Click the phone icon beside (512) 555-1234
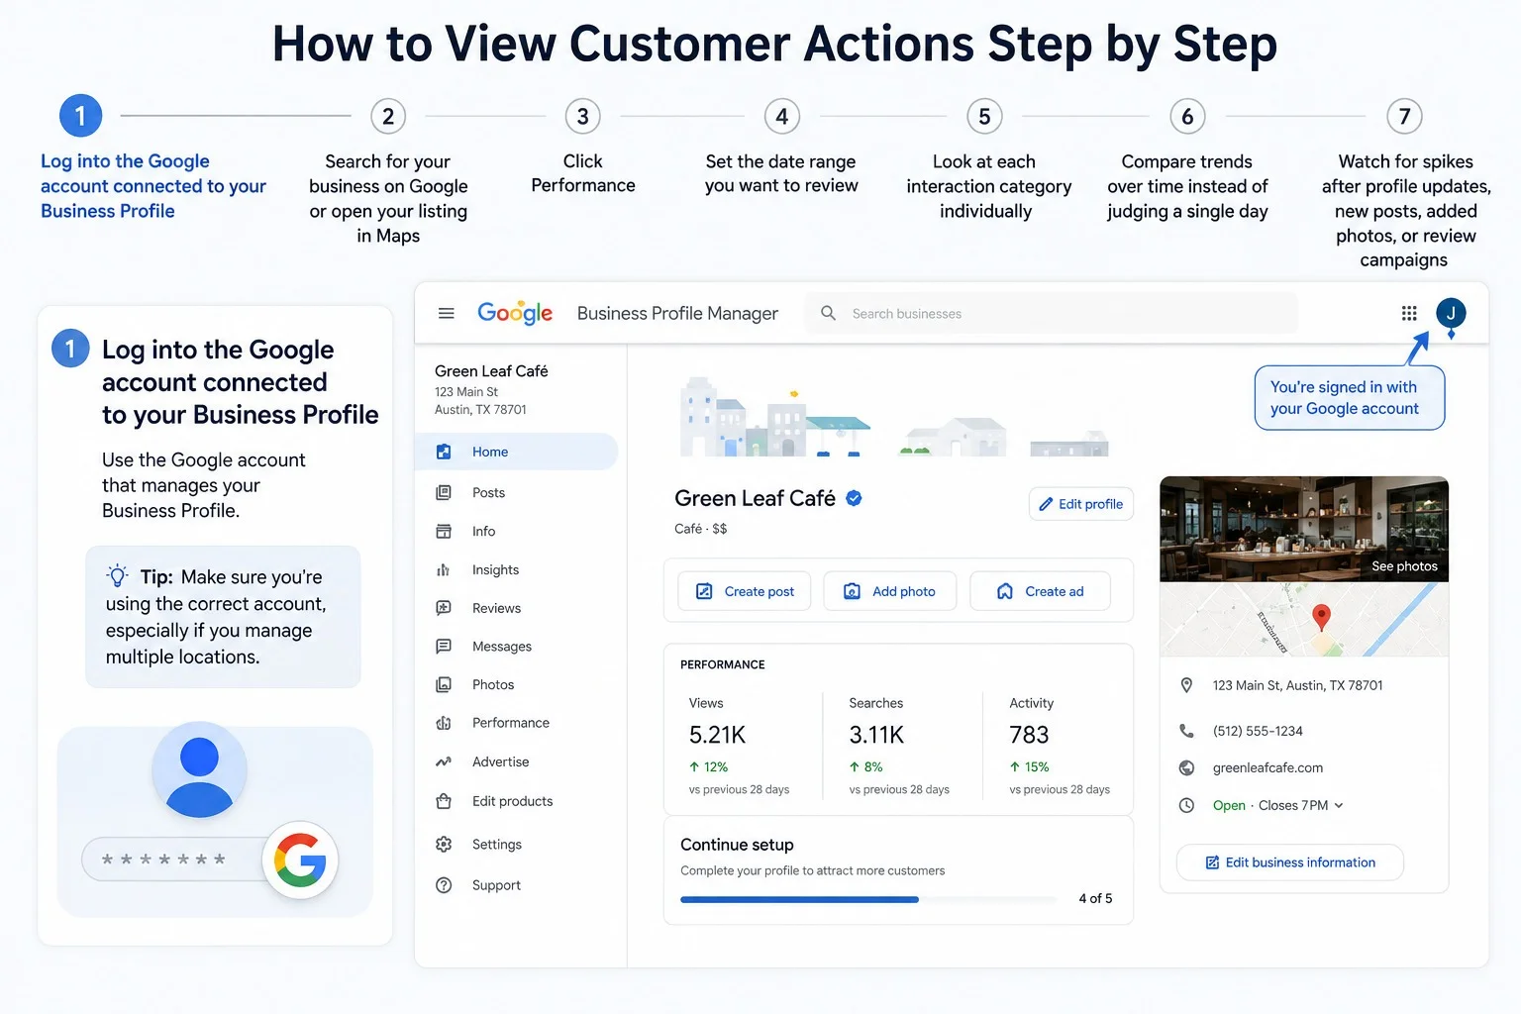Image resolution: width=1521 pixels, height=1014 pixels. tap(1186, 731)
